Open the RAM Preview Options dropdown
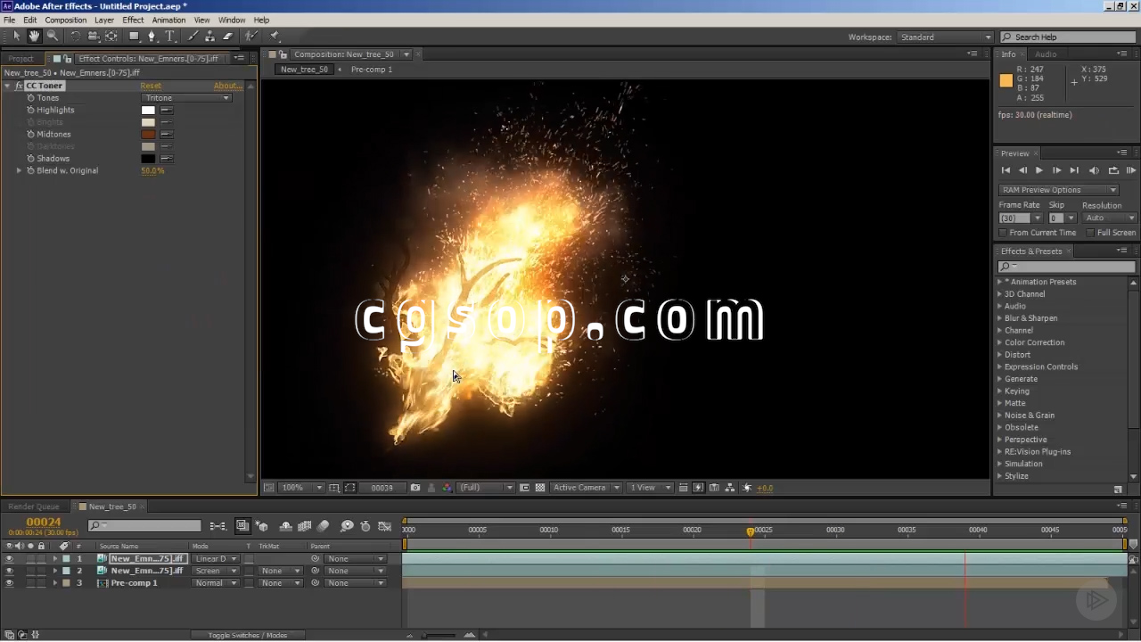1141x642 pixels. pyautogui.click(x=1058, y=190)
